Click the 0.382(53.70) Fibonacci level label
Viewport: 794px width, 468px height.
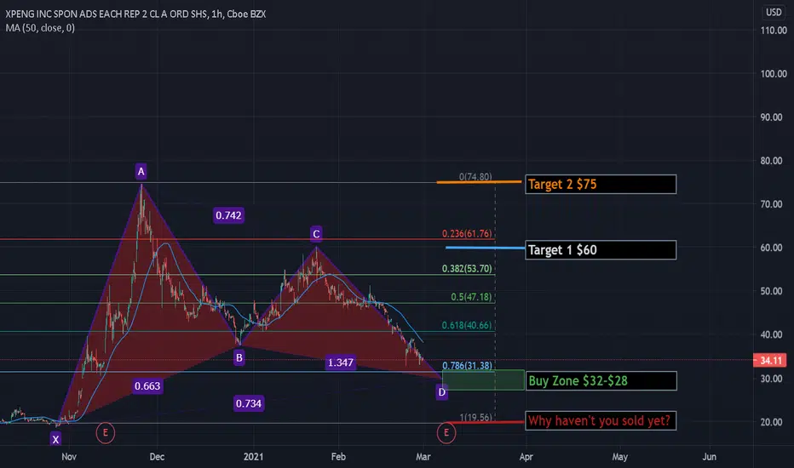coord(466,269)
